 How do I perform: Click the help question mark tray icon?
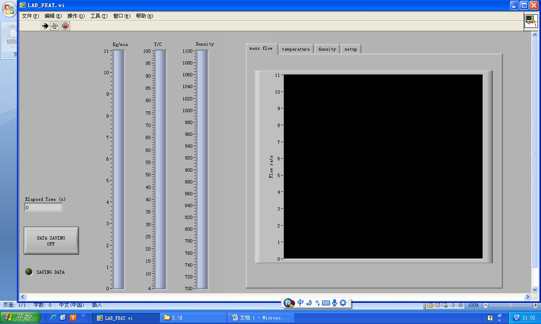(490, 318)
